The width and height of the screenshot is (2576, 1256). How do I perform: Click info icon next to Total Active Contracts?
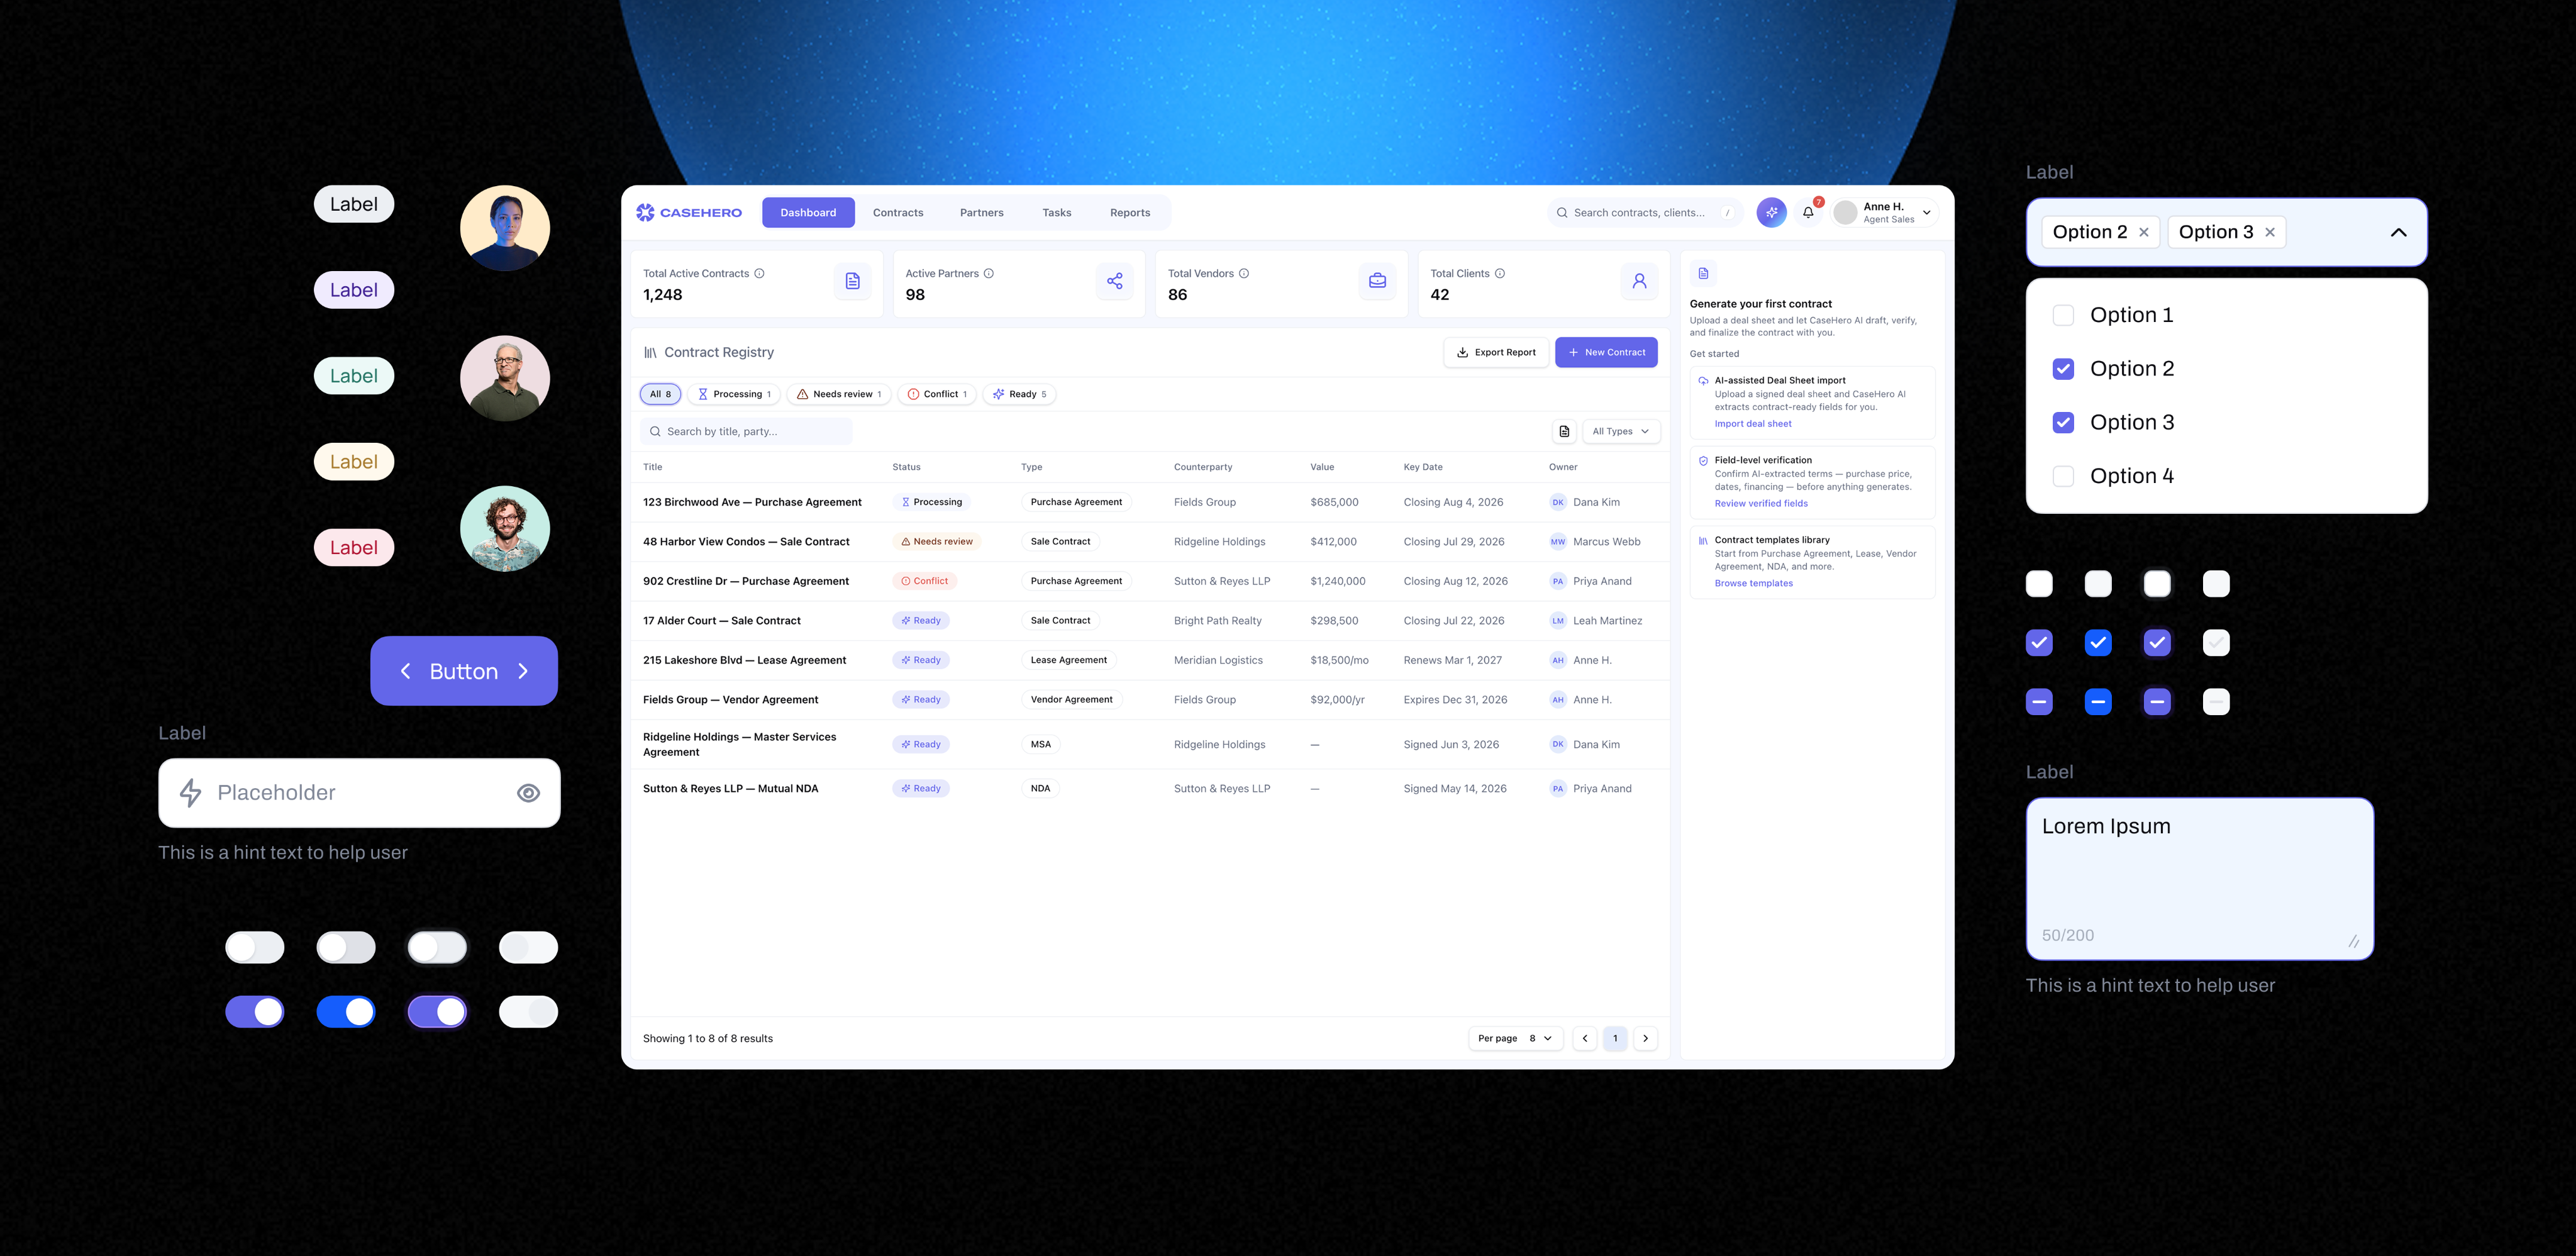coord(759,273)
